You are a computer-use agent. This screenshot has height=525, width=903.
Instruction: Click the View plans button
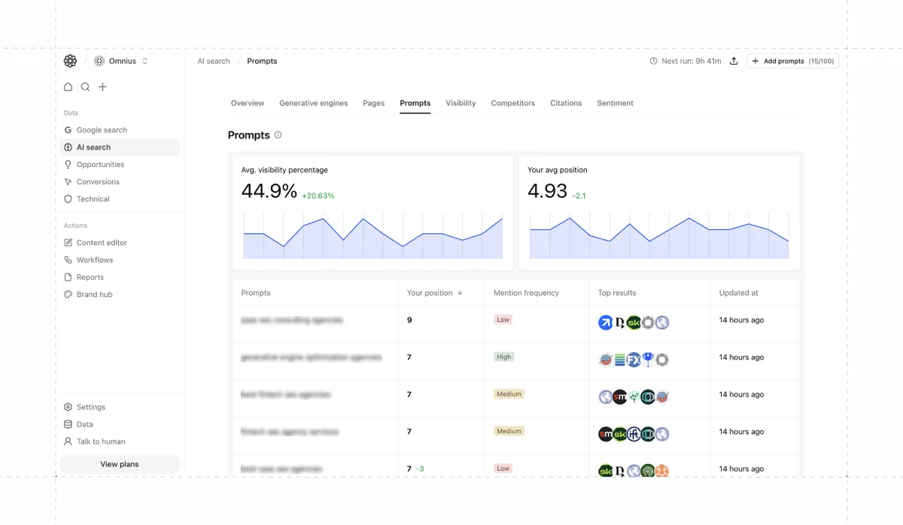(120, 464)
